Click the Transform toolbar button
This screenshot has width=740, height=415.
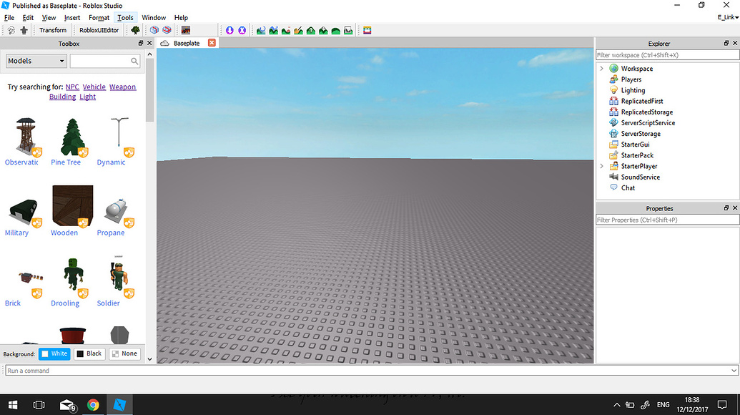(x=53, y=30)
